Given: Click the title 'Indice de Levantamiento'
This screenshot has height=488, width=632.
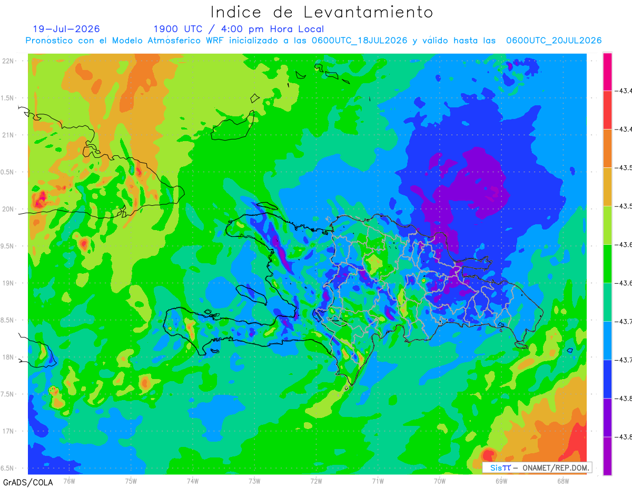Looking at the screenshot, I should [321, 12].
